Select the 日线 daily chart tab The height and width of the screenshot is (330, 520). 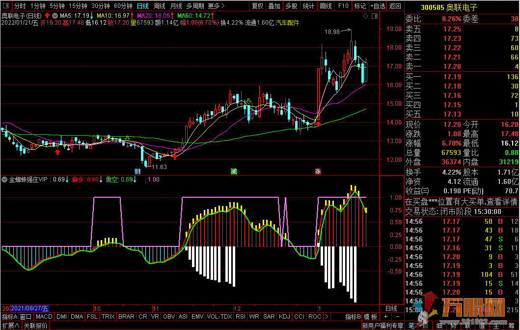[x=142, y=6]
